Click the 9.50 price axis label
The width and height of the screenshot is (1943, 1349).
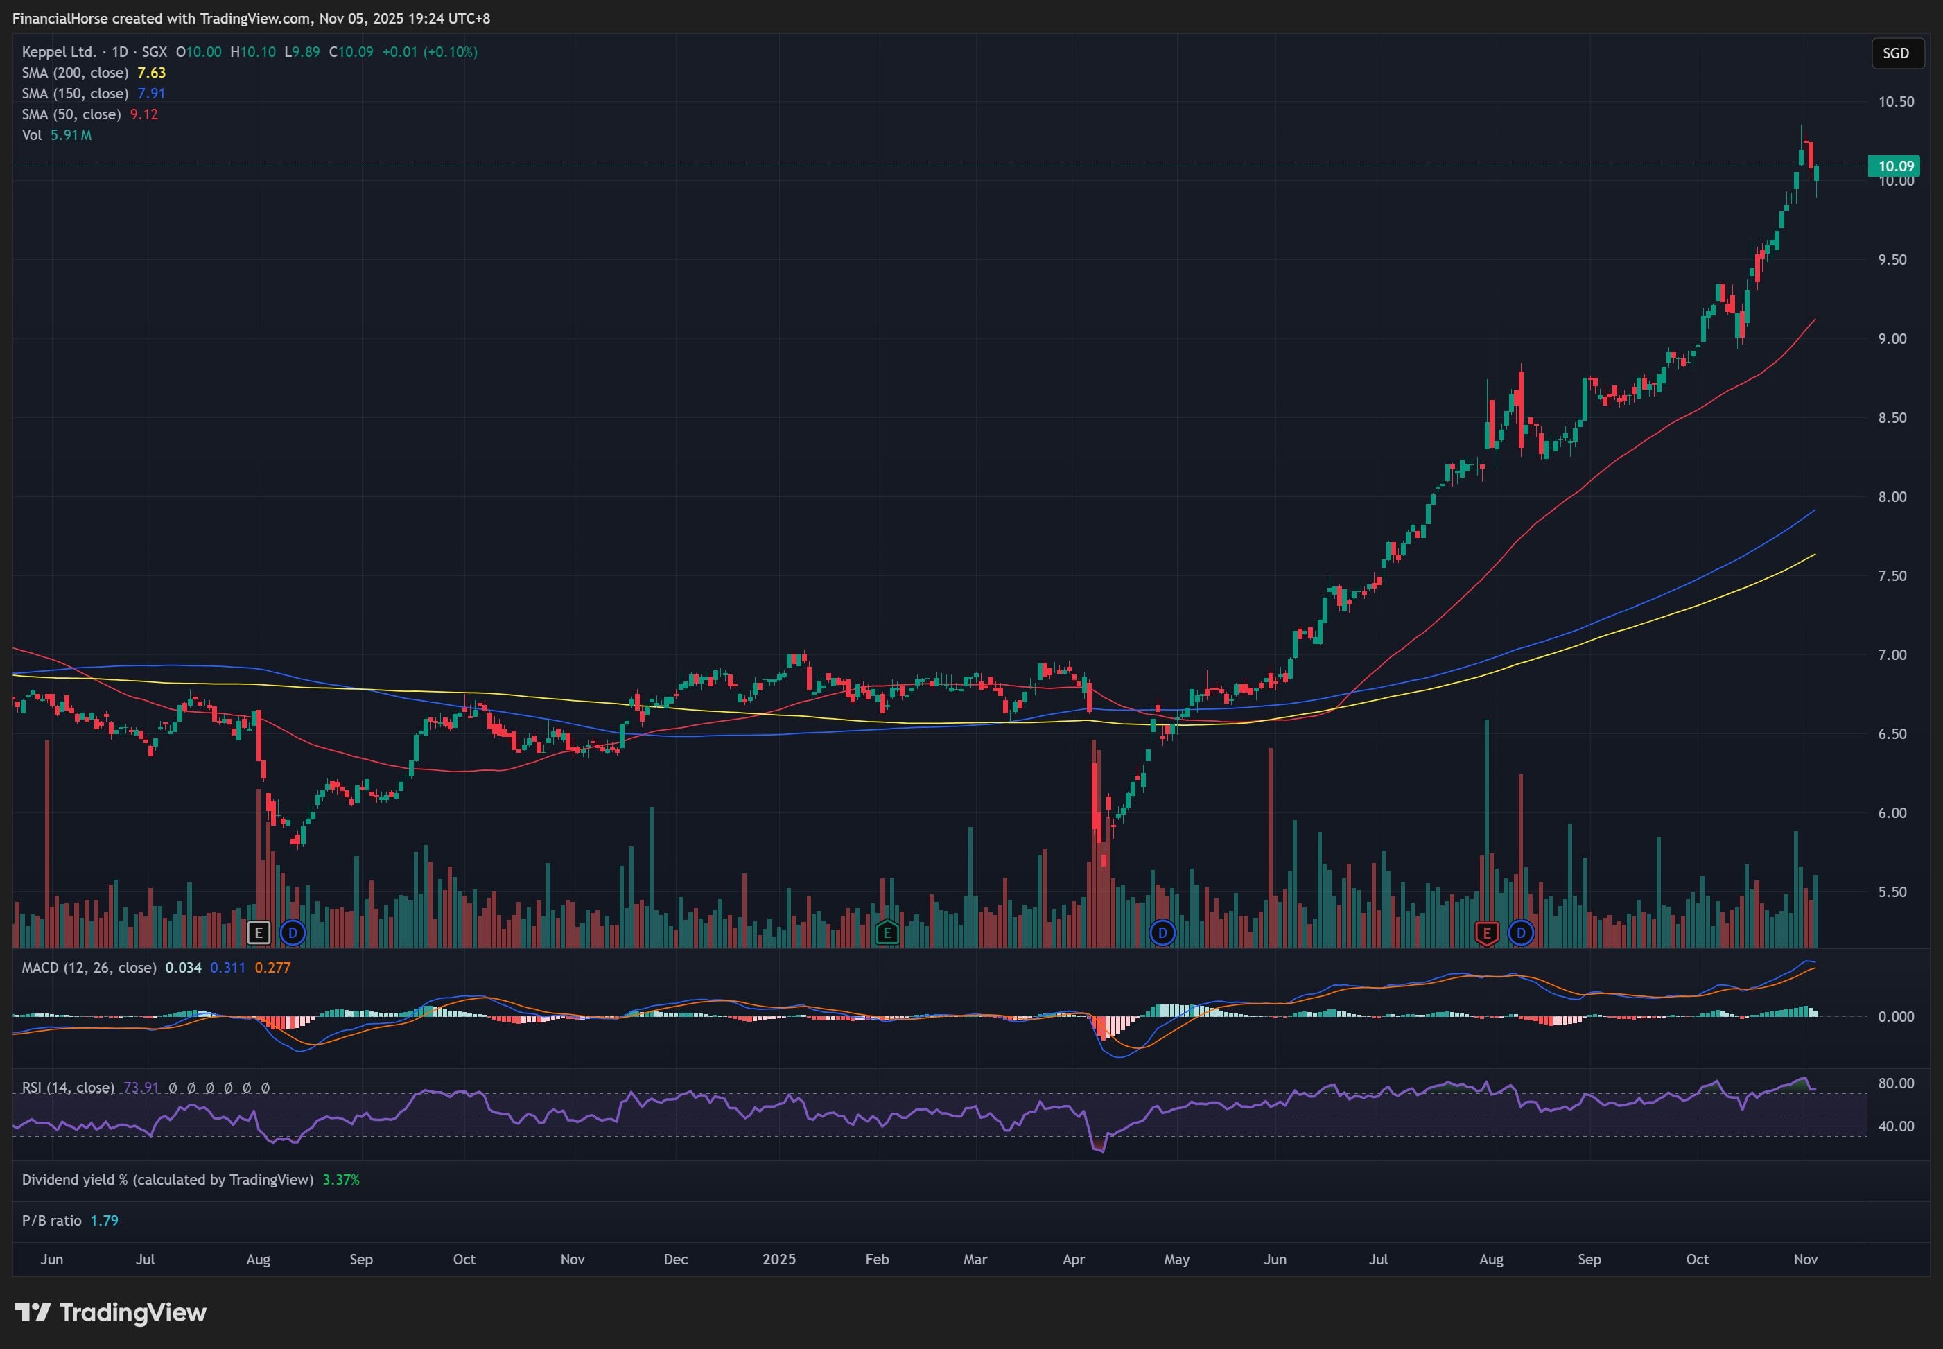coord(1892,259)
